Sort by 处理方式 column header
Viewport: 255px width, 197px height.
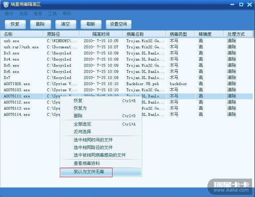coord(238,34)
